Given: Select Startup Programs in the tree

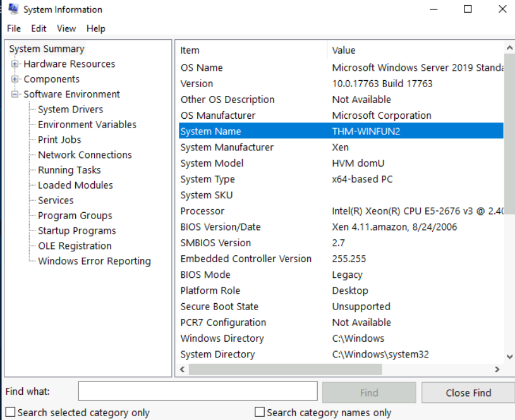Looking at the screenshot, I should (76, 231).
